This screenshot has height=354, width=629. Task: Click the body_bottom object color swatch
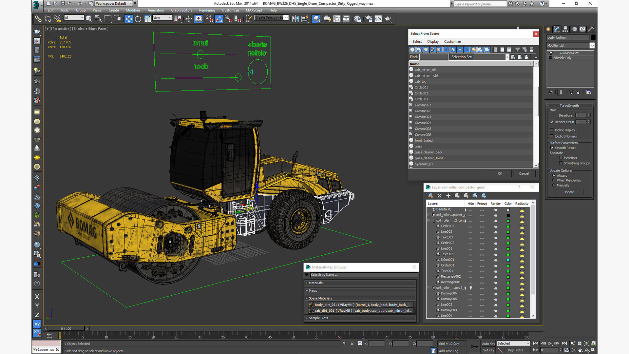(x=593, y=38)
